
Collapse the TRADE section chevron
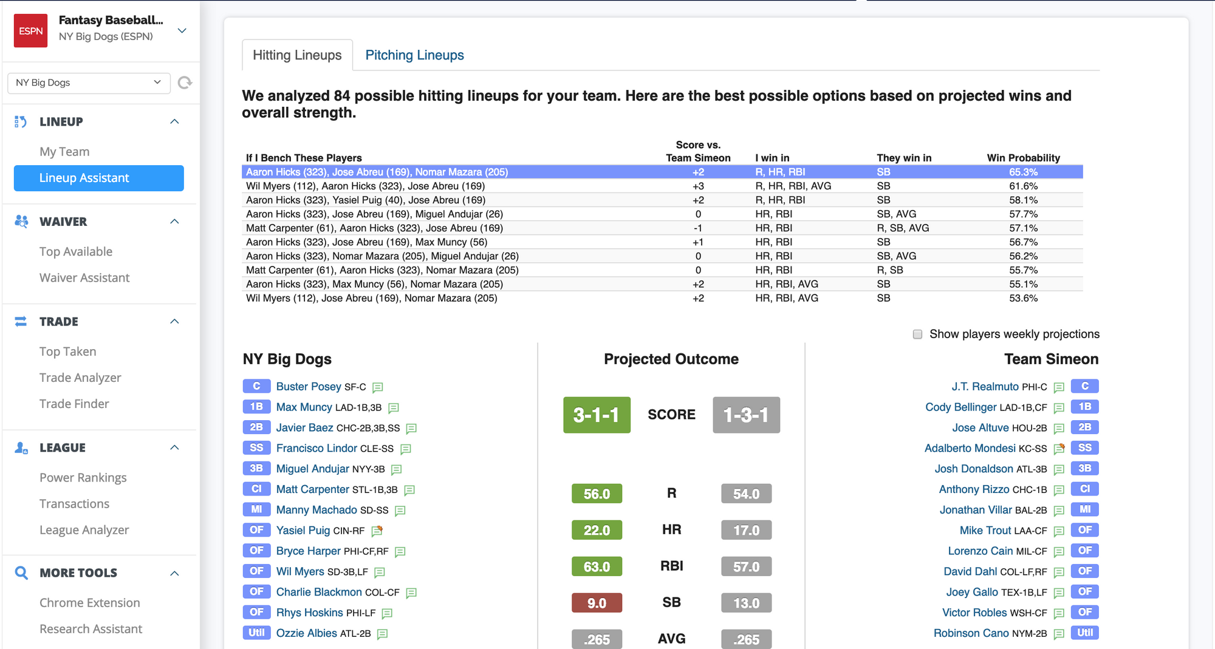pos(175,321)
